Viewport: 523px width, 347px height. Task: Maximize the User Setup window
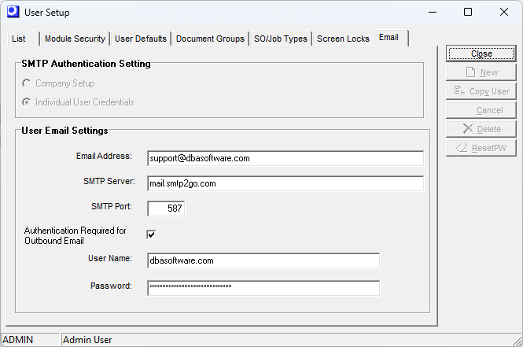click(468, 13)
